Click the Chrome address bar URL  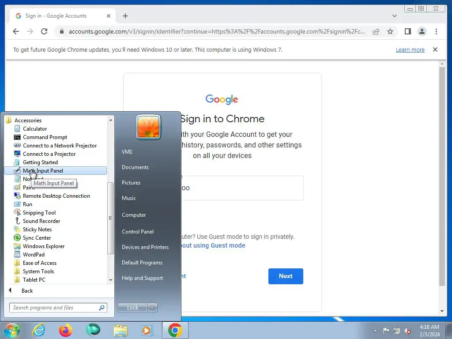(x=216, y=31)
